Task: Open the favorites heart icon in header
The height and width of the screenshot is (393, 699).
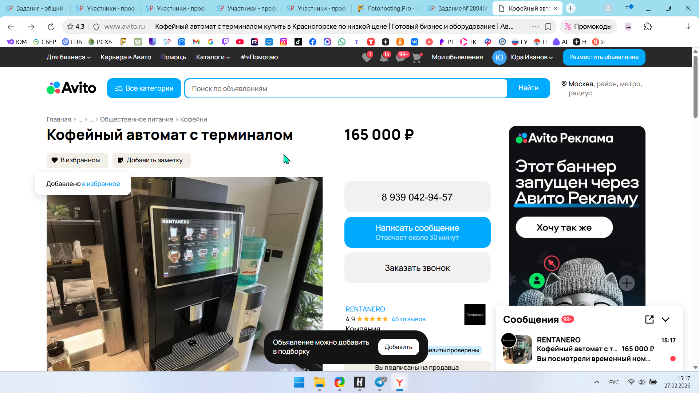Action: point(367,57)
